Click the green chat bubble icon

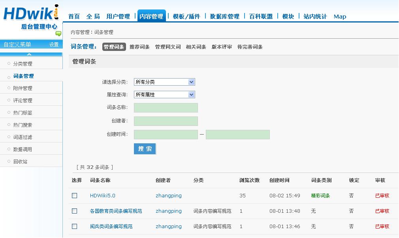pyautogui.click(x=58, y=33)
